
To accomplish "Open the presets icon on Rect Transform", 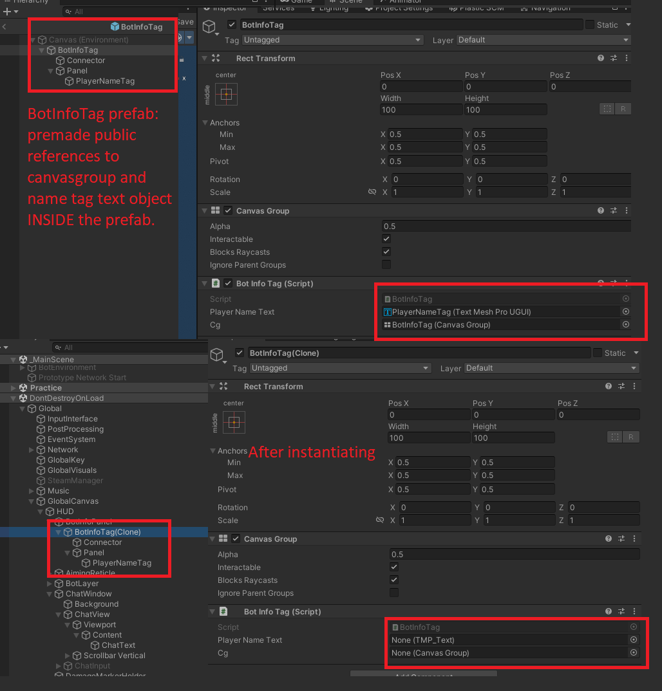I will pyautogui.click(x=614, y=58).
